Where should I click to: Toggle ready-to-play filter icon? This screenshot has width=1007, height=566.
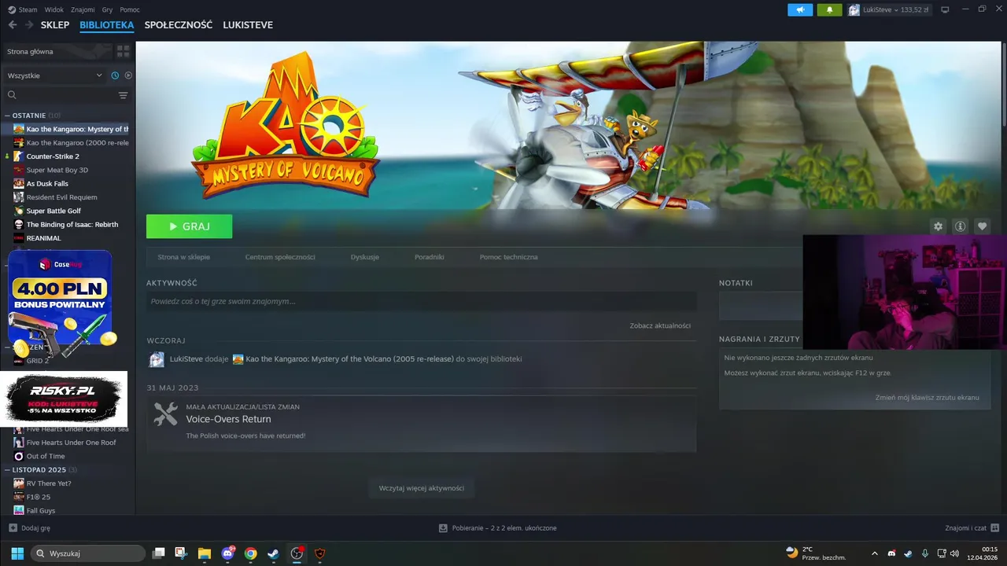(128, 75)
